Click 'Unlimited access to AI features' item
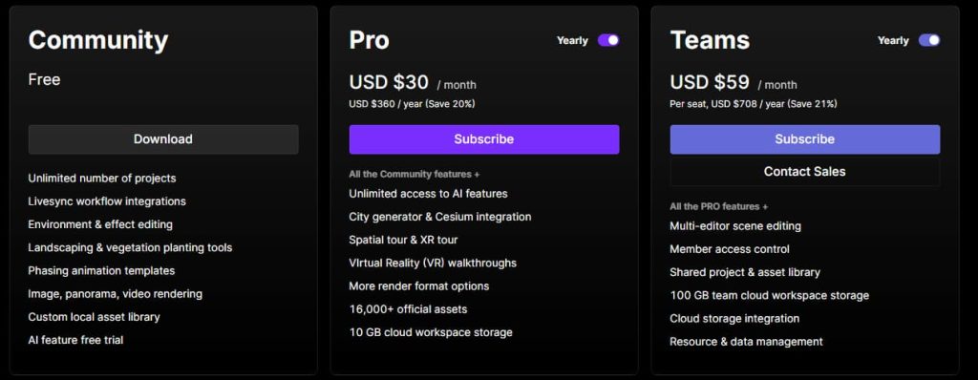 point(429,194)
